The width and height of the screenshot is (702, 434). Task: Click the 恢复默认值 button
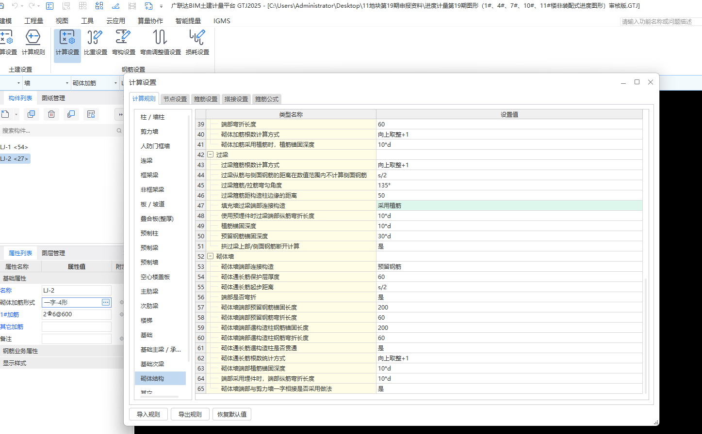(232, 414)
